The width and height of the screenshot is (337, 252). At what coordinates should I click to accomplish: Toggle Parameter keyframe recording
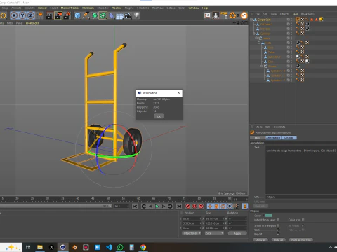pyautogui.click(x=230, y=206)
